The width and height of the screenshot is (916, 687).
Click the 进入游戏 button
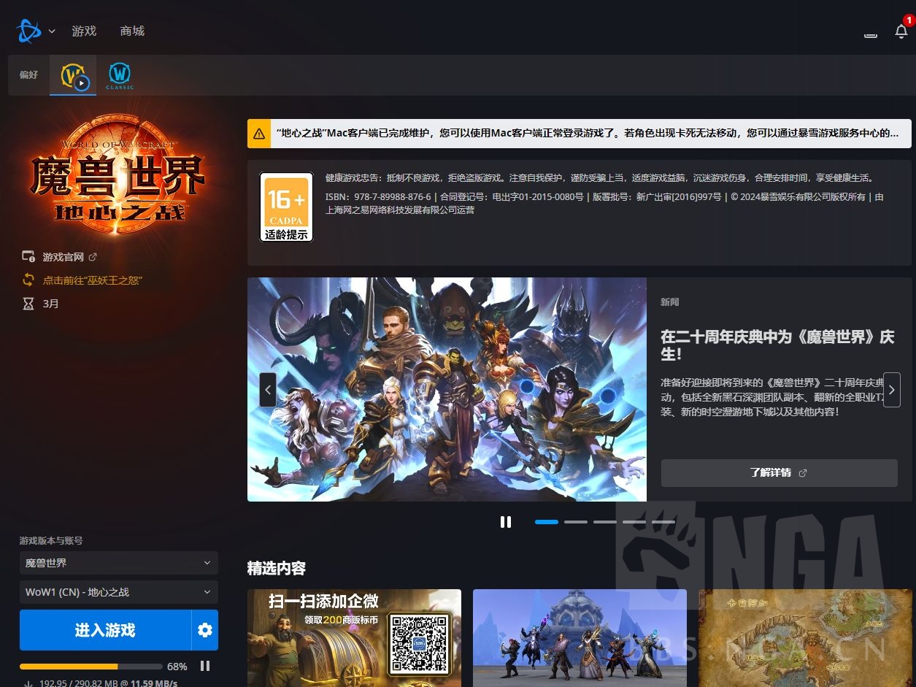pos(106,629)
